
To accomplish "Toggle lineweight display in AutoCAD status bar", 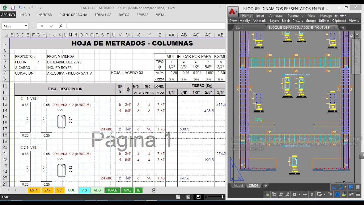I will coord(351,187).
